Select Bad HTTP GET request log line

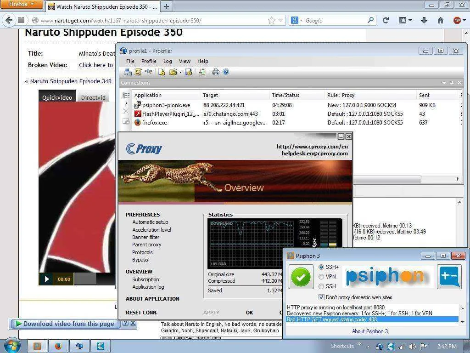tap(372, 319)
